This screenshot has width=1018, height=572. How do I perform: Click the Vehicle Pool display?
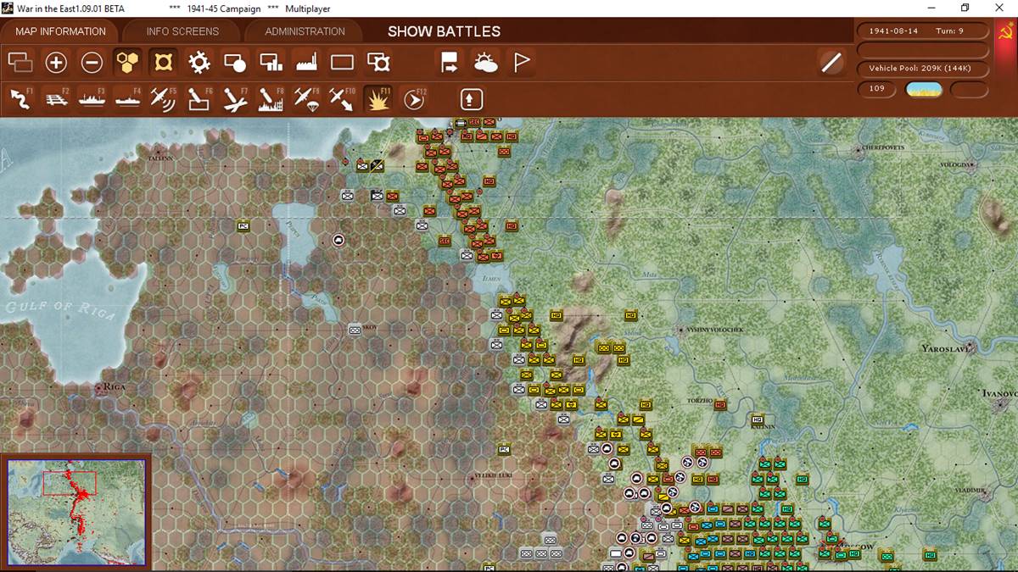coord(923,68)
